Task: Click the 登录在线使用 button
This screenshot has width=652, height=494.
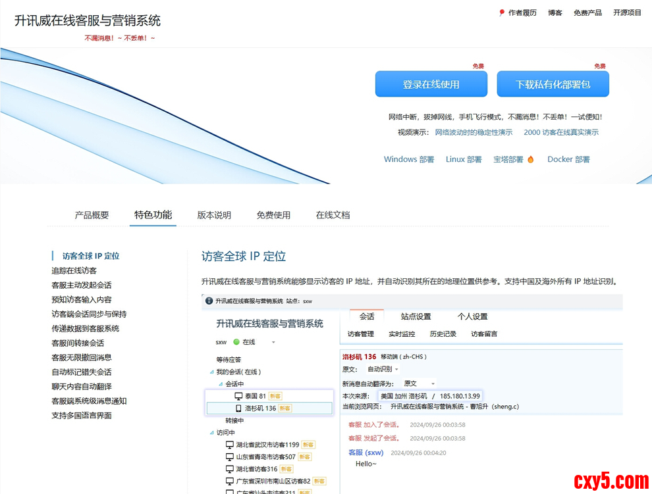Action: [431, 84]
